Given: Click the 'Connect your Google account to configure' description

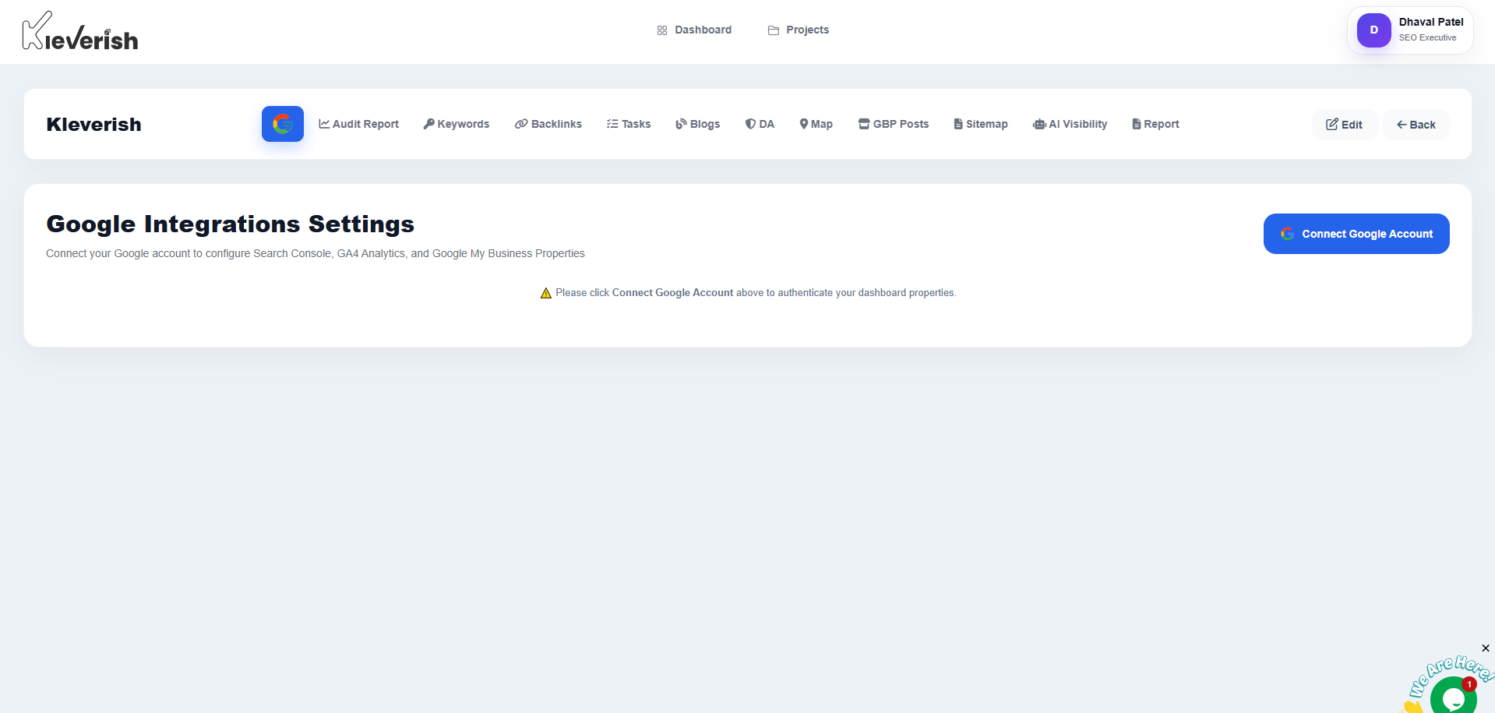Looking at the screenshot, I should pyautogui.click(x=316, y=253).
